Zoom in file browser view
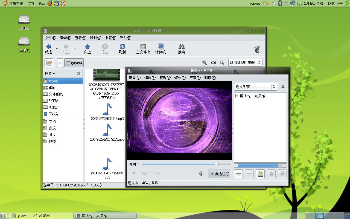This screenshot has height=219, width=350. point(222,63)
